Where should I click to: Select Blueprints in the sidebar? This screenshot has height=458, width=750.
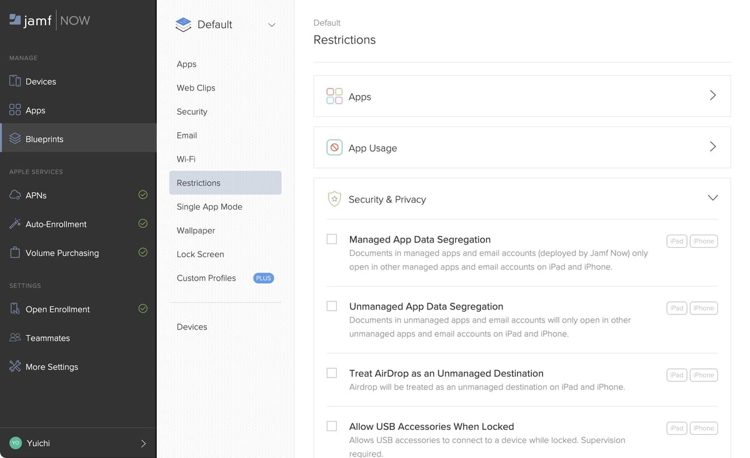pos(78,139)
